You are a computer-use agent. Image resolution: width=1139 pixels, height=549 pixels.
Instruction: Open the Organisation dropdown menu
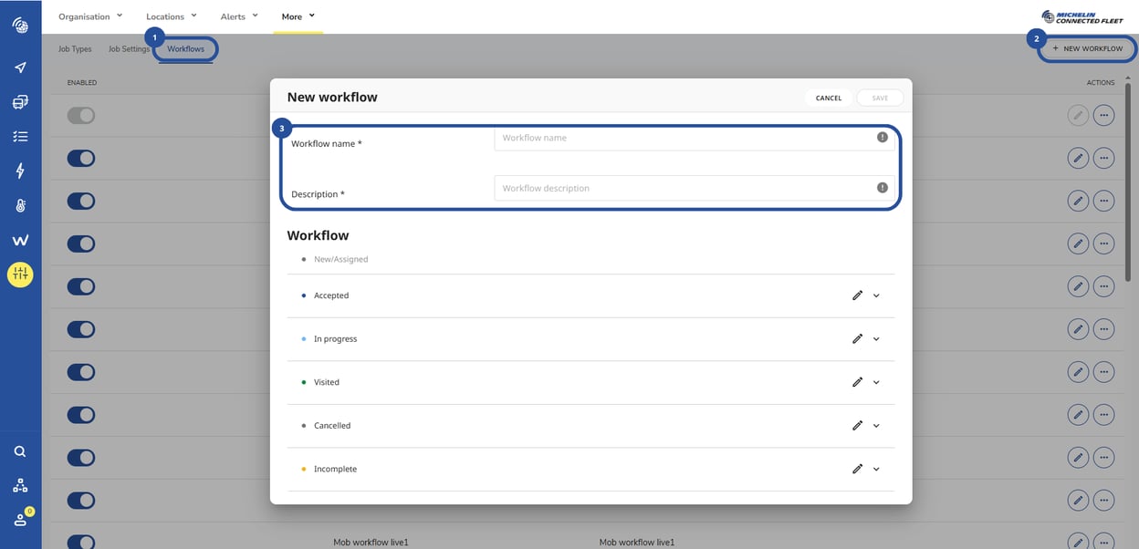coord(90,16)
